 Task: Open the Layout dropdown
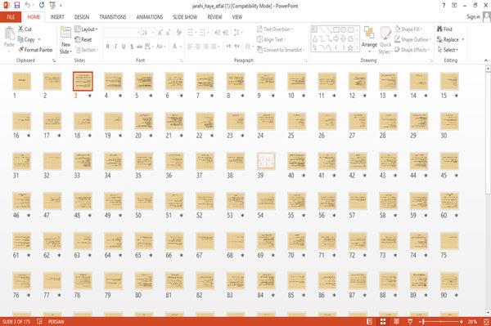click(x=86, y=29)
